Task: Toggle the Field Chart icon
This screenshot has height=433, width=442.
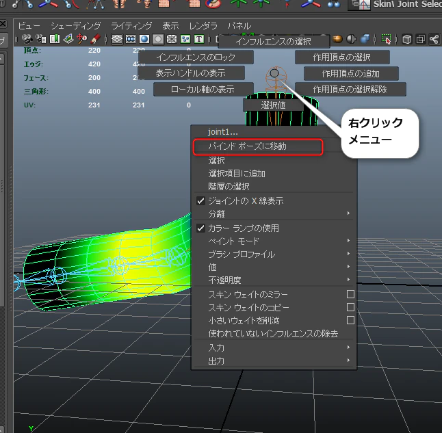Action: click(x=171, y=39)
